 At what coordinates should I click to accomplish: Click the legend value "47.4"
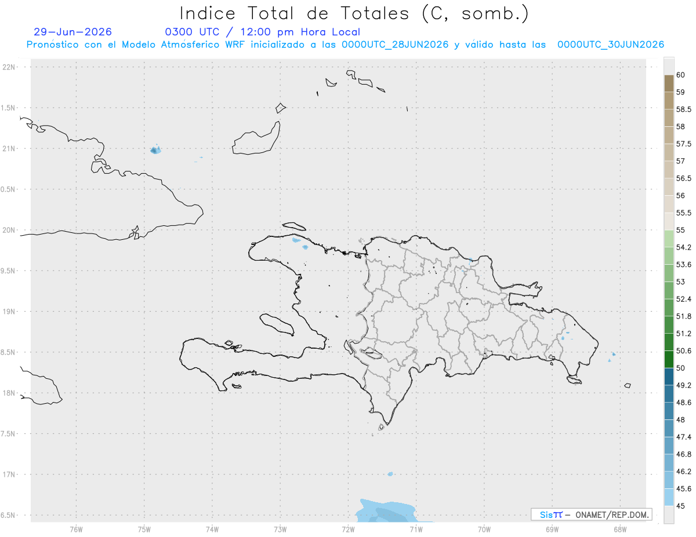(684, 437)
